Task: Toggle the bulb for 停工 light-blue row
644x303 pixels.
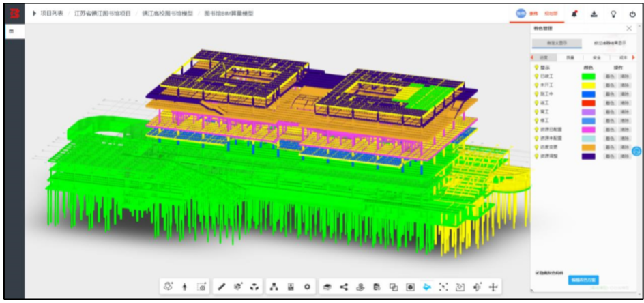Action: click(536, 121)
